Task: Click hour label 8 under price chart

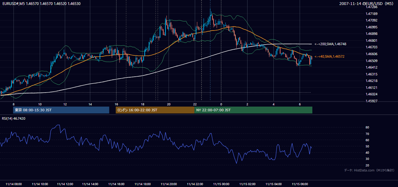Action: [x=13, y=104]
